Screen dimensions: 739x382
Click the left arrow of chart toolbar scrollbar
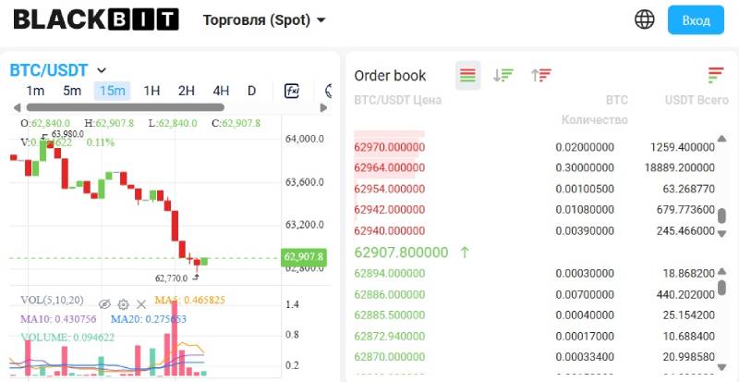(x=17, y=107)
